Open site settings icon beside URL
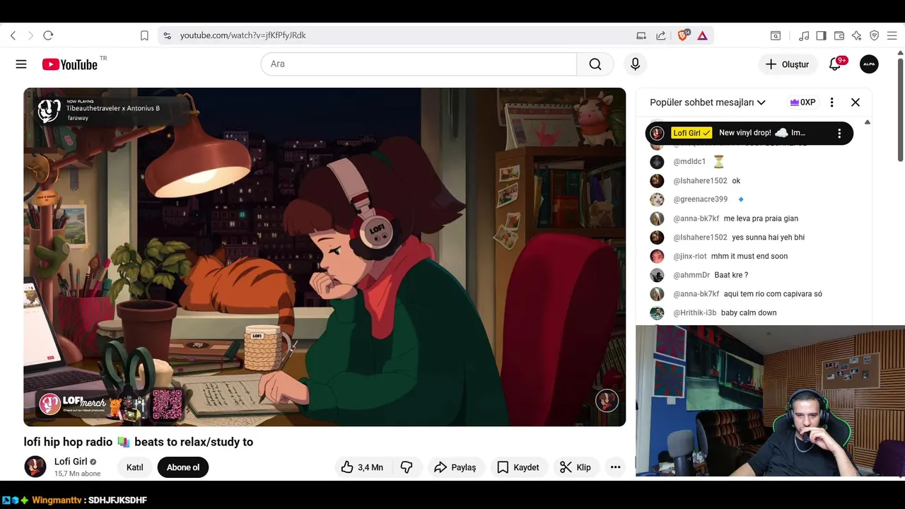The image size is (905, 509). [167, 35]
